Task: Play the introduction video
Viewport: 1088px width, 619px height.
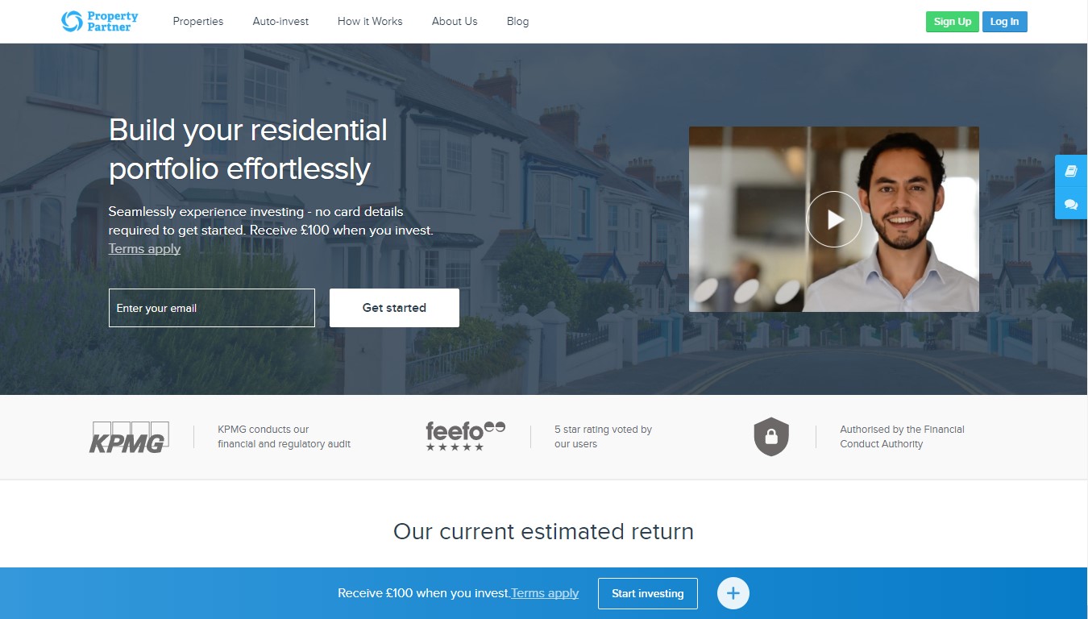Action: pos(834,219)
